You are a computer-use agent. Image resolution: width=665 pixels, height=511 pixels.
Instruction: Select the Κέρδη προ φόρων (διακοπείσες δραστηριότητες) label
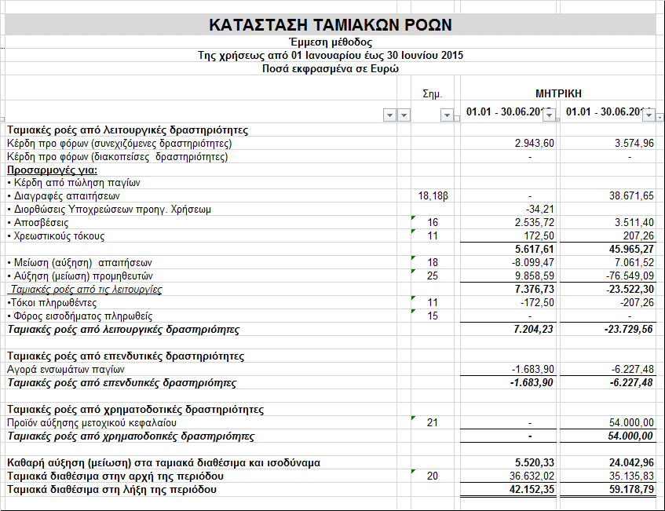pyautogui.click(x=118, y=157)
